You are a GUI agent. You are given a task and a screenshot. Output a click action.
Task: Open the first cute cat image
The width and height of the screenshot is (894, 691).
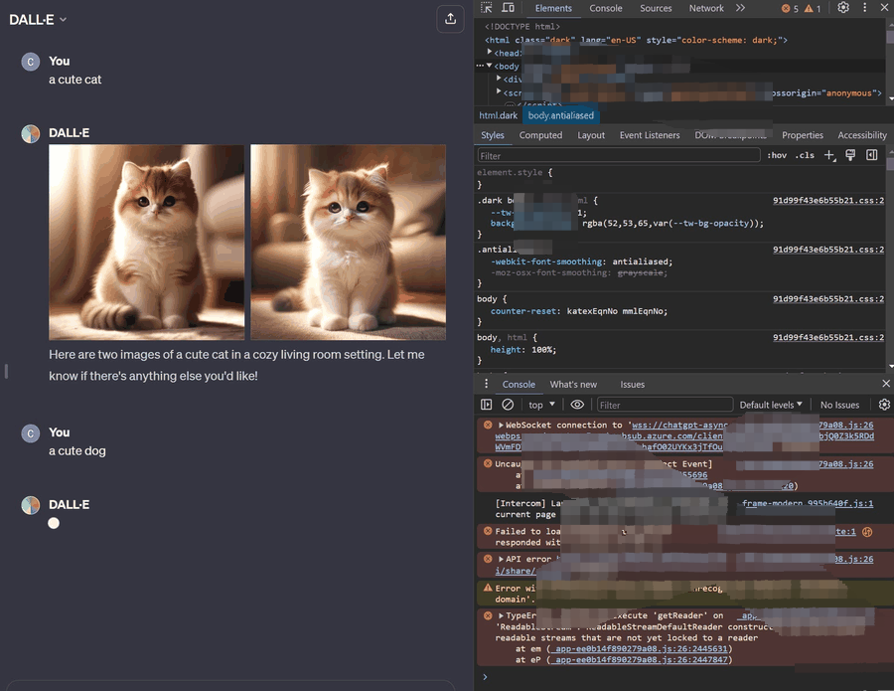click(x=147, y=242)
